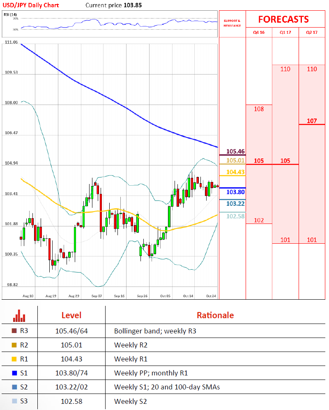Click the 101 value in Q2 17 column
This screenshot has height=410, width=329.
pyautogui.click(x=312, y=240)
